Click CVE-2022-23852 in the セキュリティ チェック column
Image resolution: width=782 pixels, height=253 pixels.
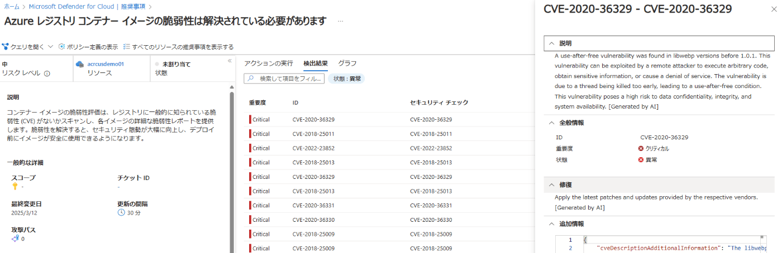[431, 148]
